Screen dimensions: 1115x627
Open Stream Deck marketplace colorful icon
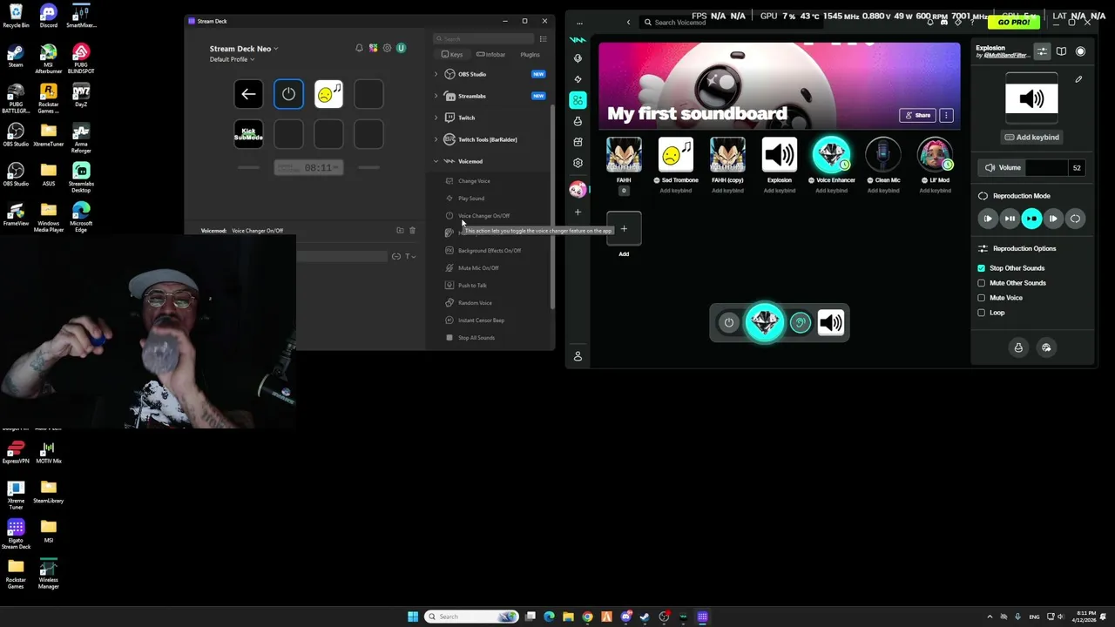point(373,48)
